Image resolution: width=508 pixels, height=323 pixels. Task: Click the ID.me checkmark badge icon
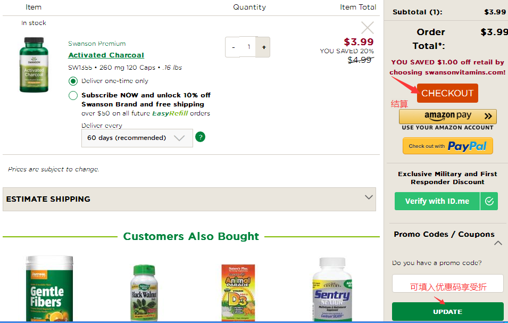[x=489, y=201]
